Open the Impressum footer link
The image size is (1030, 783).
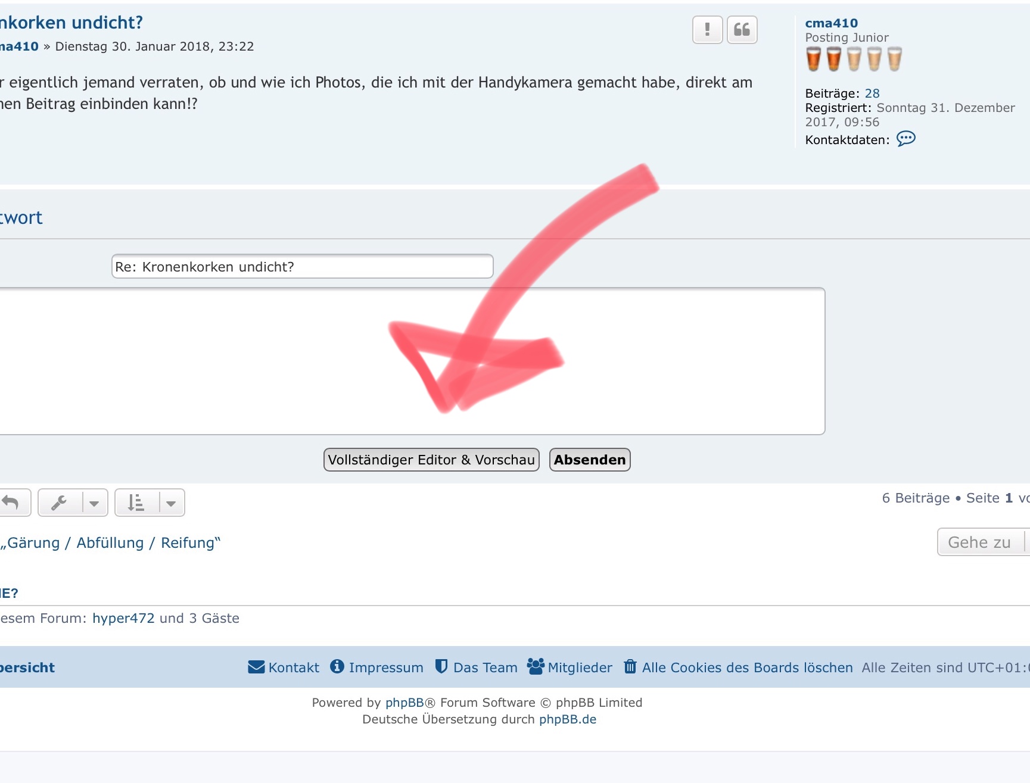[376, 667]
